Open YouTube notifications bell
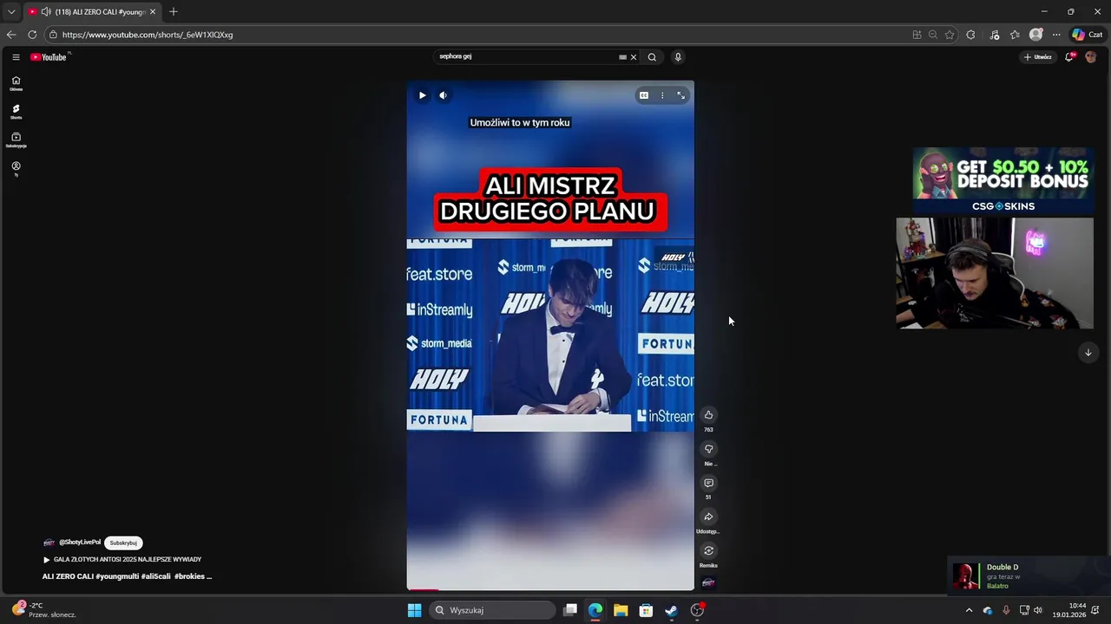1111x624 pixels. click(1069, 57)
